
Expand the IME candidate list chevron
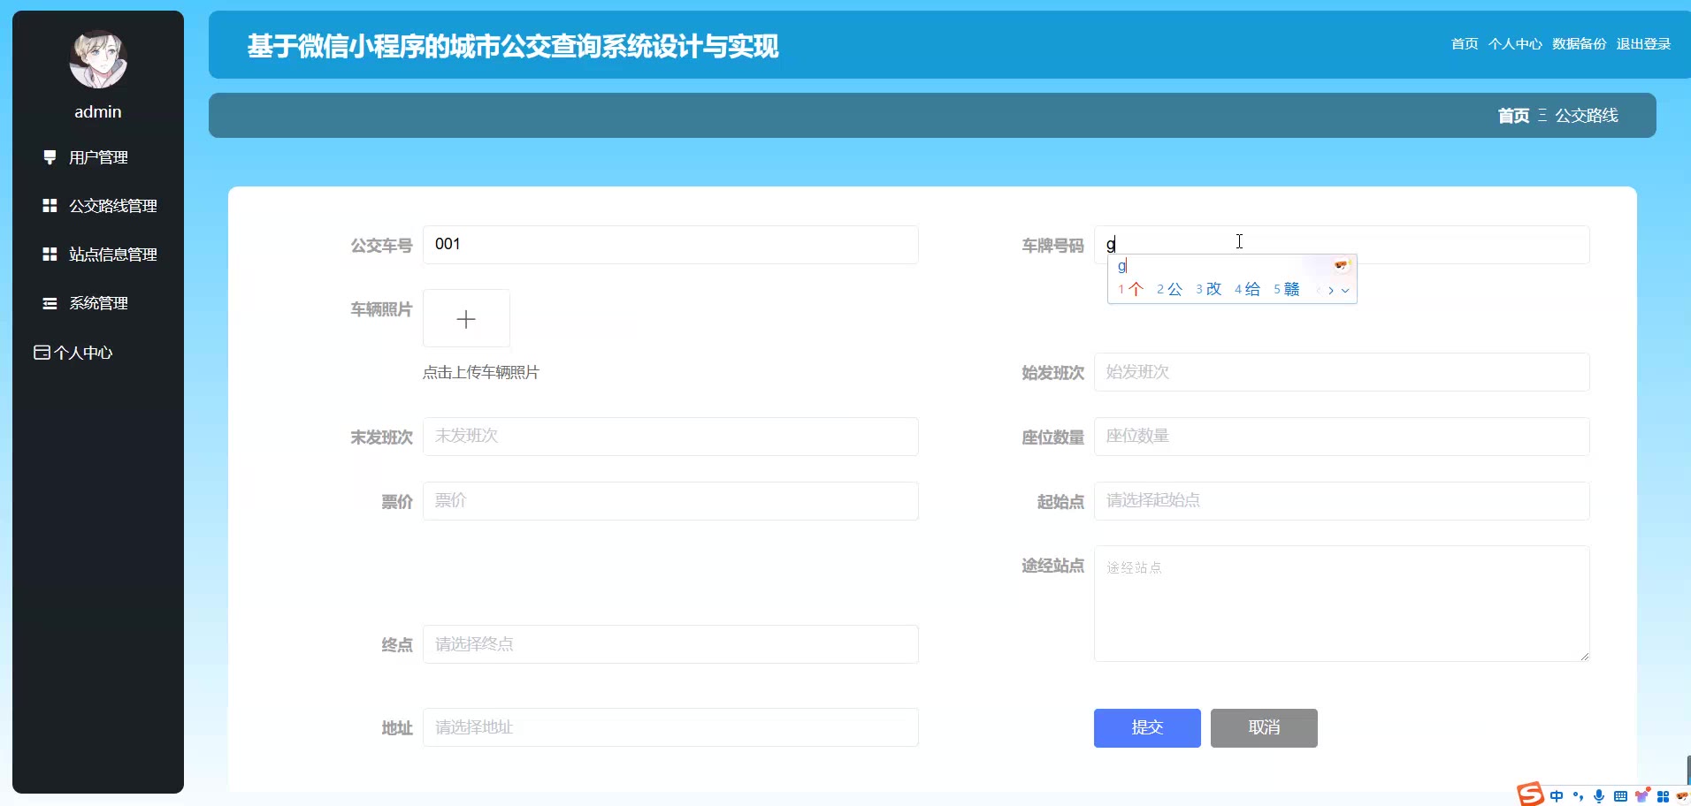click(1345, 290)
